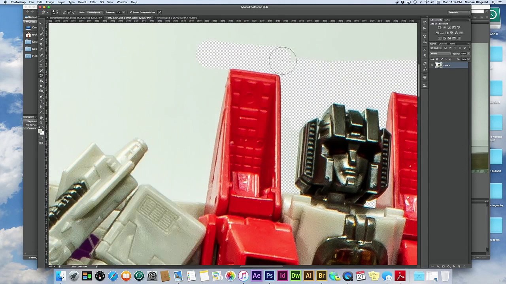Viewport: 506px width, 284px height.
Task: Open Finder from the Dock
Action: [x=60, y=276]
